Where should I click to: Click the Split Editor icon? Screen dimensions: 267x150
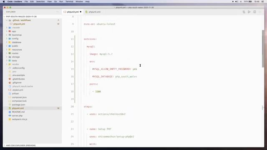(x=254, y=12)
